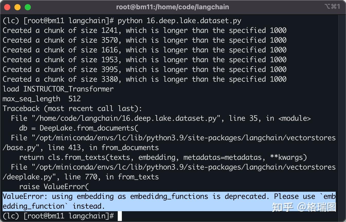Click the 'max_seq_length 512' output line
Screen dimensions: 346x222
coord(42,99)
